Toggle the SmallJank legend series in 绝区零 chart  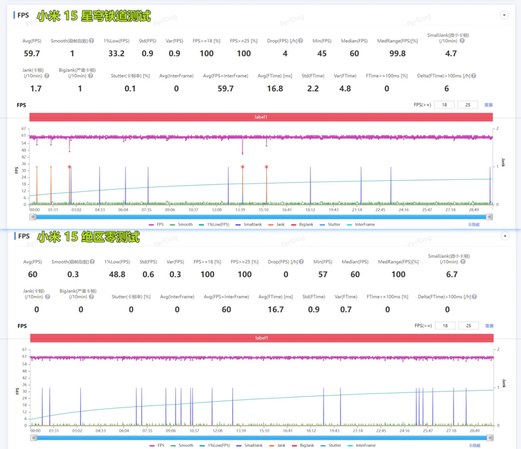249,445
